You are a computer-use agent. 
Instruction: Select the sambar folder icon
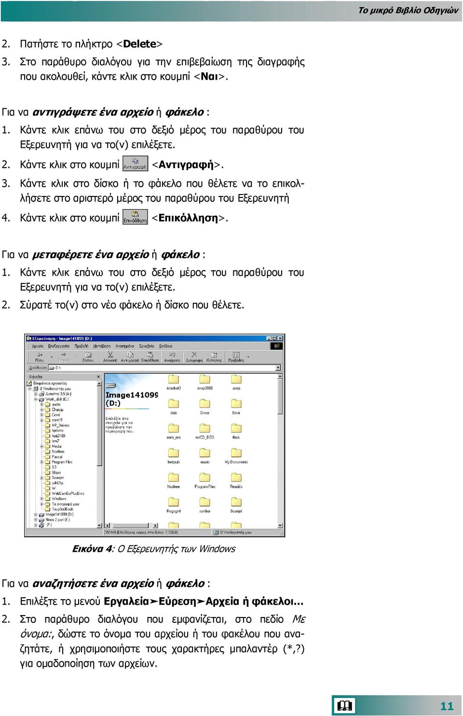pos(205,502)
